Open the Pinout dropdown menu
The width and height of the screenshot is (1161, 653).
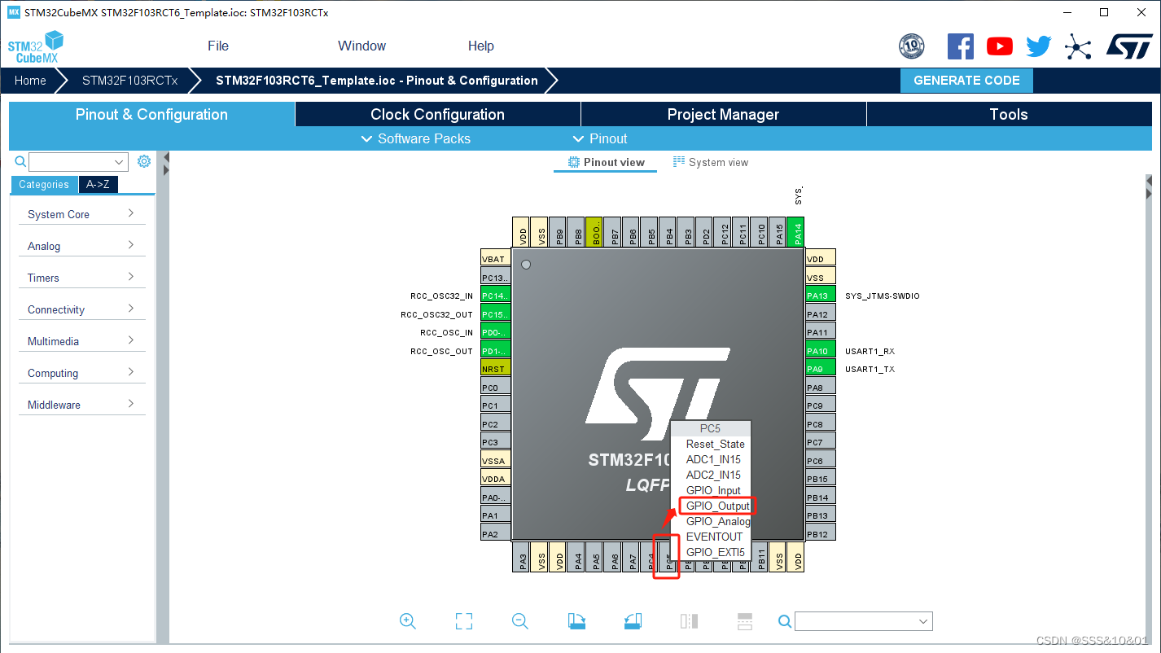click(x=600, y=138)
